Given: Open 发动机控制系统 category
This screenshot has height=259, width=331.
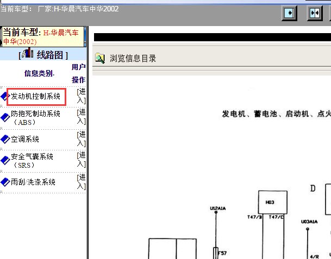Looking at the screenshot, I should [x=36, y=97].
